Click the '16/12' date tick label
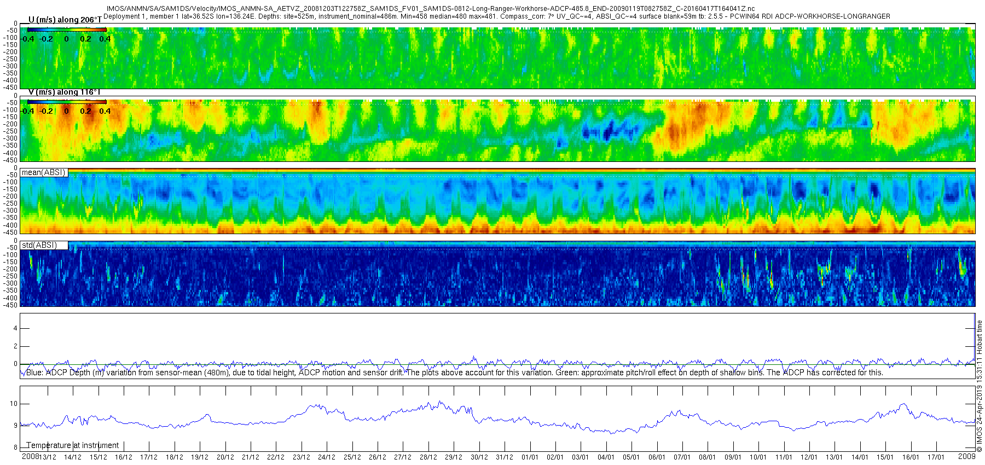Viewport: 985px width, 465px height. (x=124, y=457)
